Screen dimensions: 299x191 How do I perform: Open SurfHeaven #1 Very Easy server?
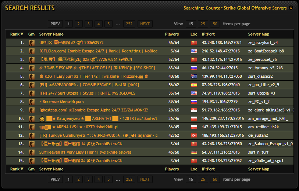tap(85, 152)
